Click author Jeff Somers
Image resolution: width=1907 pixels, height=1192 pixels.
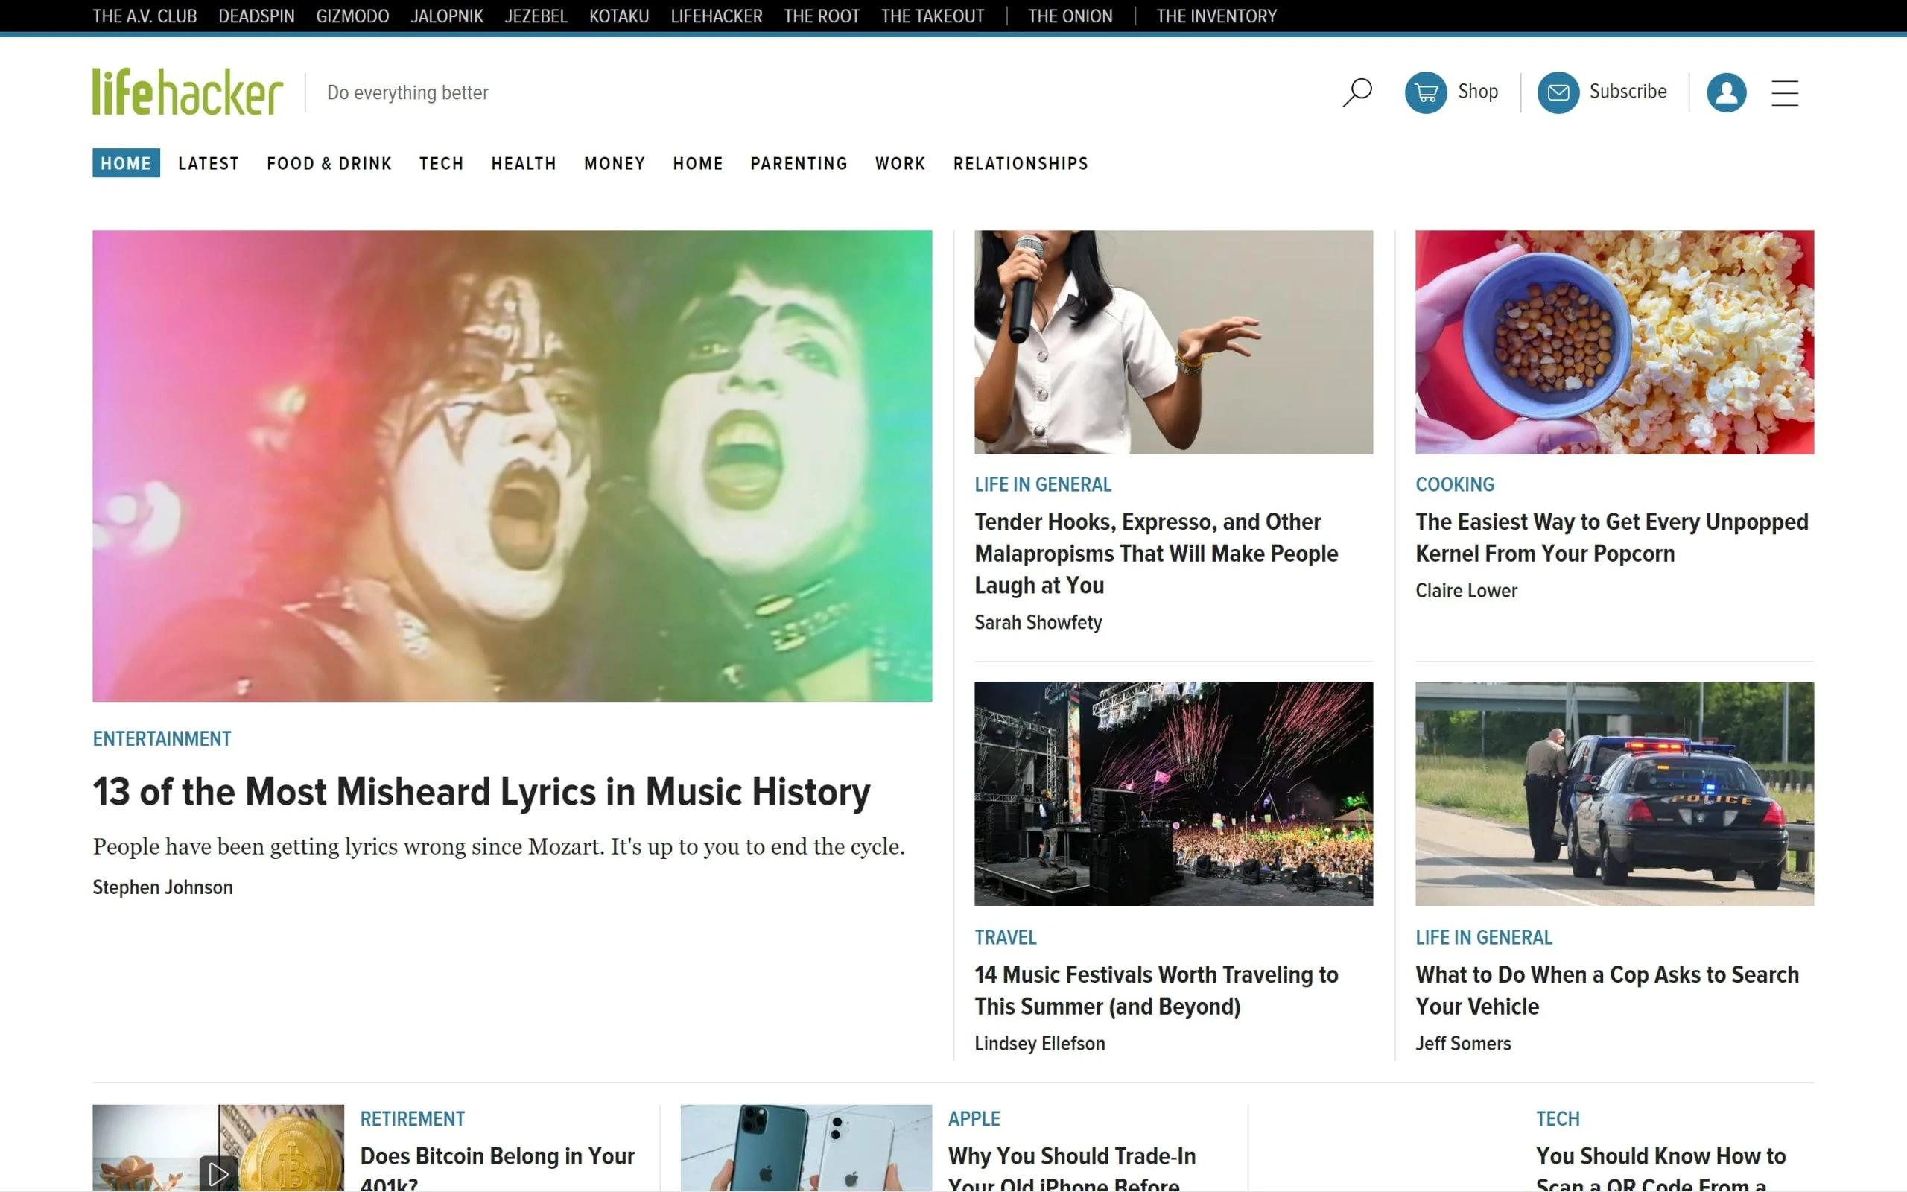pyautogui.click(x=1462, y=1043)
